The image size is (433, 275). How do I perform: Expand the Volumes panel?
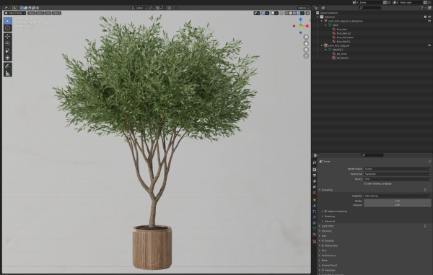[326, 231]
